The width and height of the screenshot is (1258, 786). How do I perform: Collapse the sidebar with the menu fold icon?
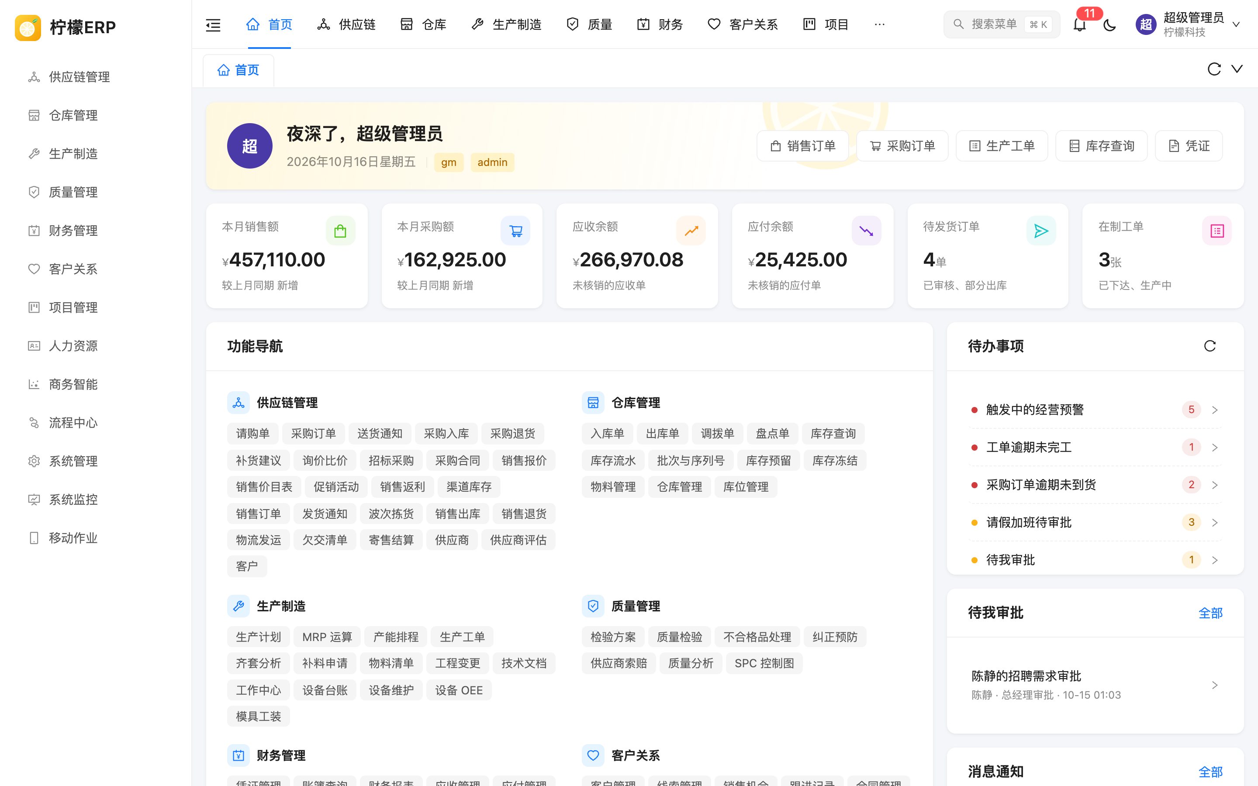[213, 24]
